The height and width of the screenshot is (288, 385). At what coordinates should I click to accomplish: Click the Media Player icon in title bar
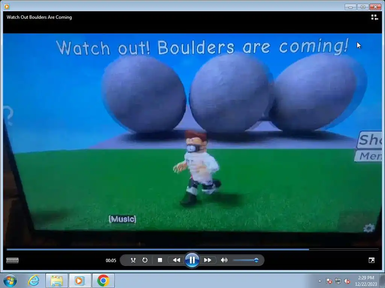(x=7, y=7)
